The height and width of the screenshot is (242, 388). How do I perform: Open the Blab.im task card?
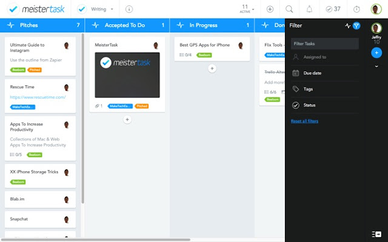coord(40,199)
